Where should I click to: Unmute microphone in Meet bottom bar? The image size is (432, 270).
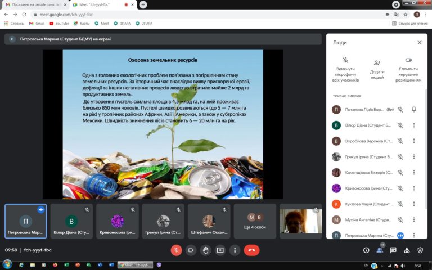(176, 250)
